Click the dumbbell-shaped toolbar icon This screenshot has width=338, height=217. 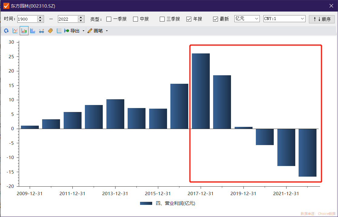coord(42,31)
